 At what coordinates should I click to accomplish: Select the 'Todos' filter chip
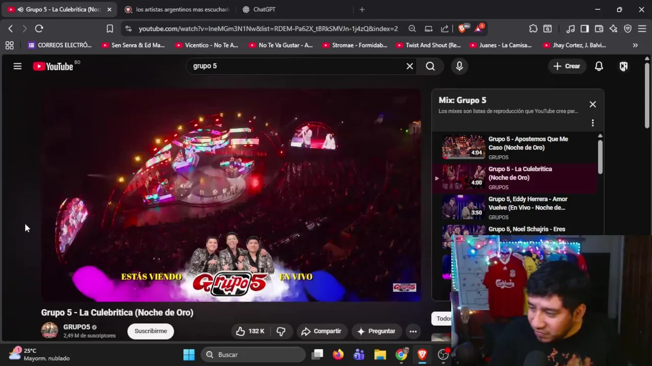pyautogui.click(x=443, y=318)
